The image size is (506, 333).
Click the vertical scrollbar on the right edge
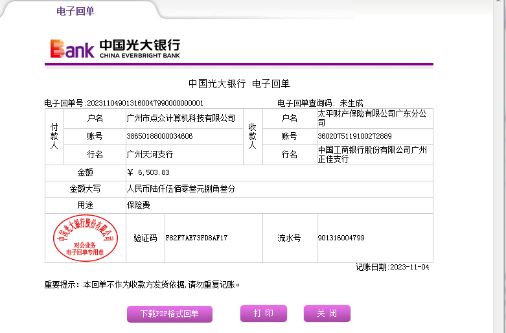pos(500,162)
